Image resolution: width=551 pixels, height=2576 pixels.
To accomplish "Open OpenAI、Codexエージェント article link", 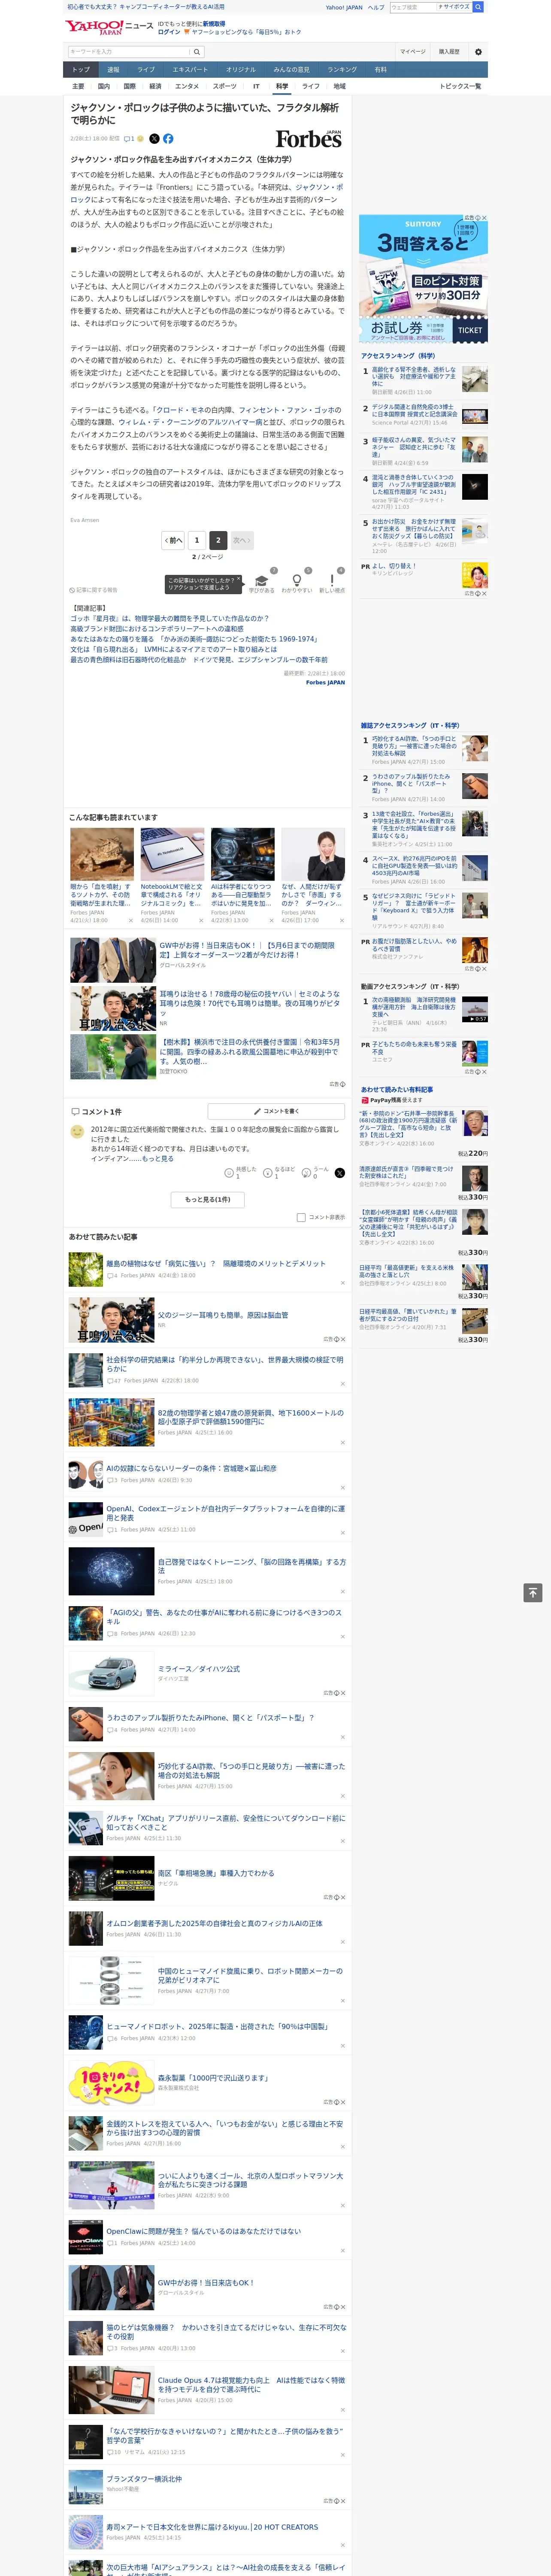I will tap(226, 1512).
